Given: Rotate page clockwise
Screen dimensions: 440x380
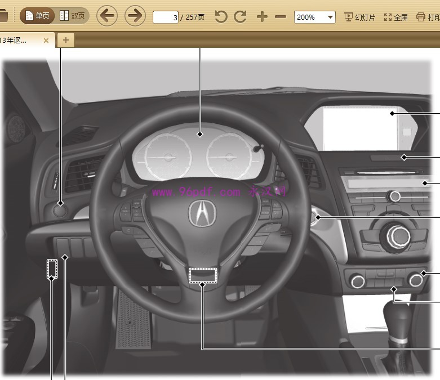Looking at the screenshot, I should [240, 17].
